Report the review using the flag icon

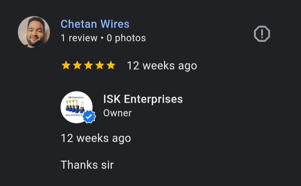(x=262, y=34)
